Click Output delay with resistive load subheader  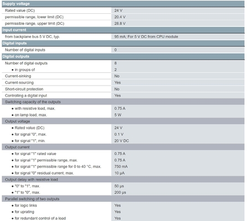pos(123,180)
